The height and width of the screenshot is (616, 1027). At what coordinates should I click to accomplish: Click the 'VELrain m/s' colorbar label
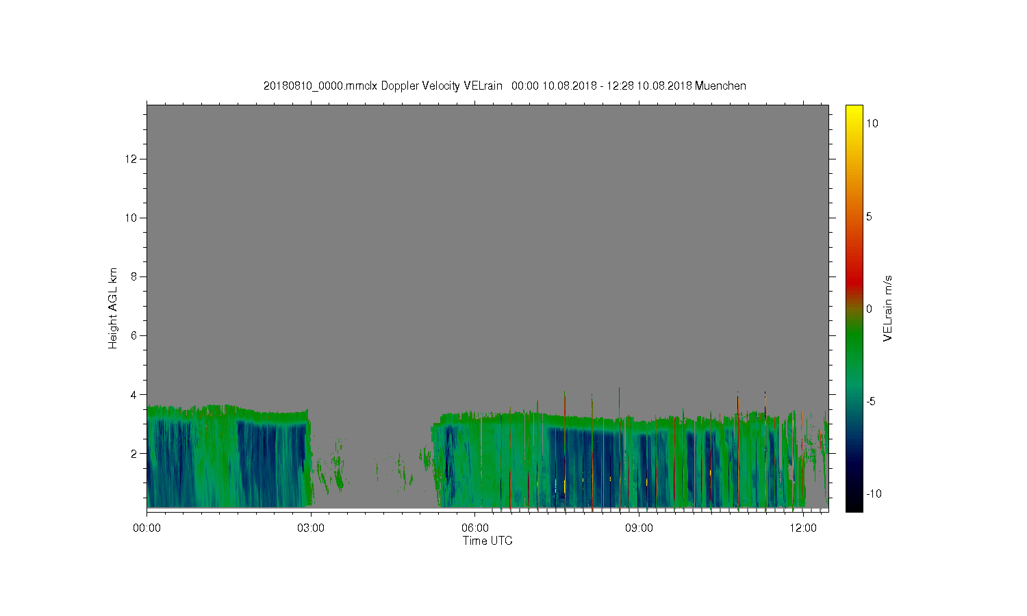(x=887, y=308)
